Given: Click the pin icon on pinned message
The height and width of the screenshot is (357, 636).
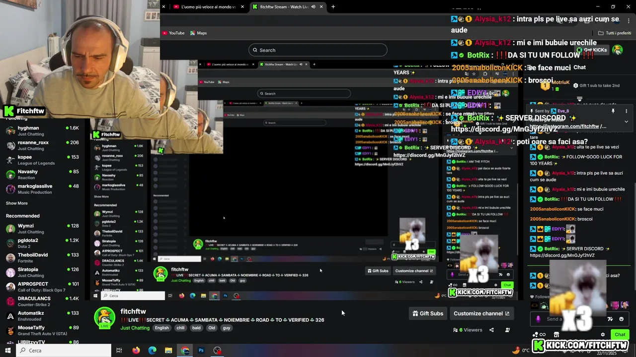Looking at the screenshot, I should [x=613, y=111].
